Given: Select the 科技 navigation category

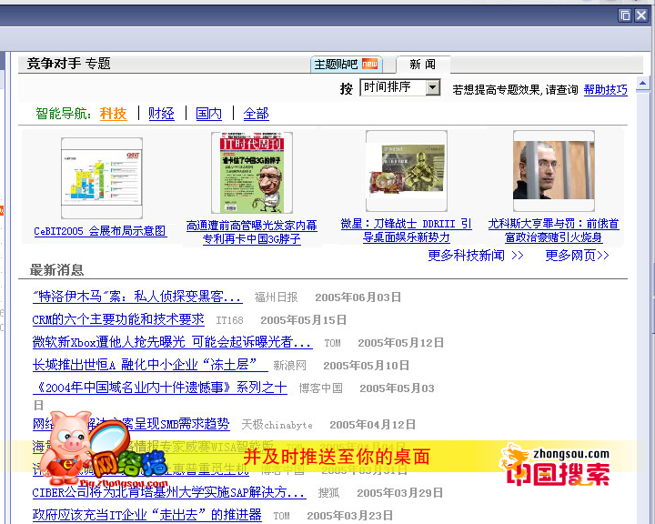Looking at the screenshot, I should click(113, 113).
